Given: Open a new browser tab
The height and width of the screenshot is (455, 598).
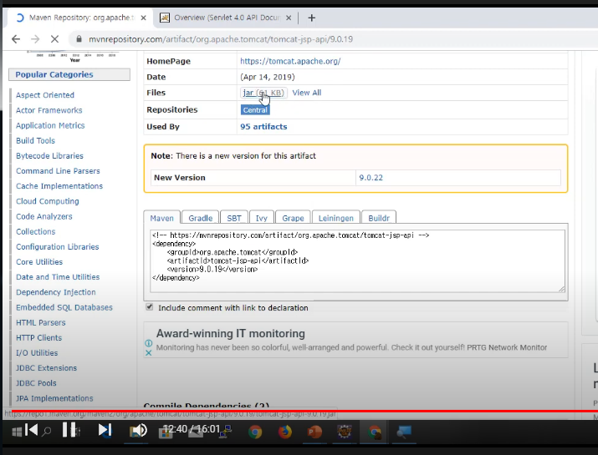Looking at the screenshot, I should [312, 18].
